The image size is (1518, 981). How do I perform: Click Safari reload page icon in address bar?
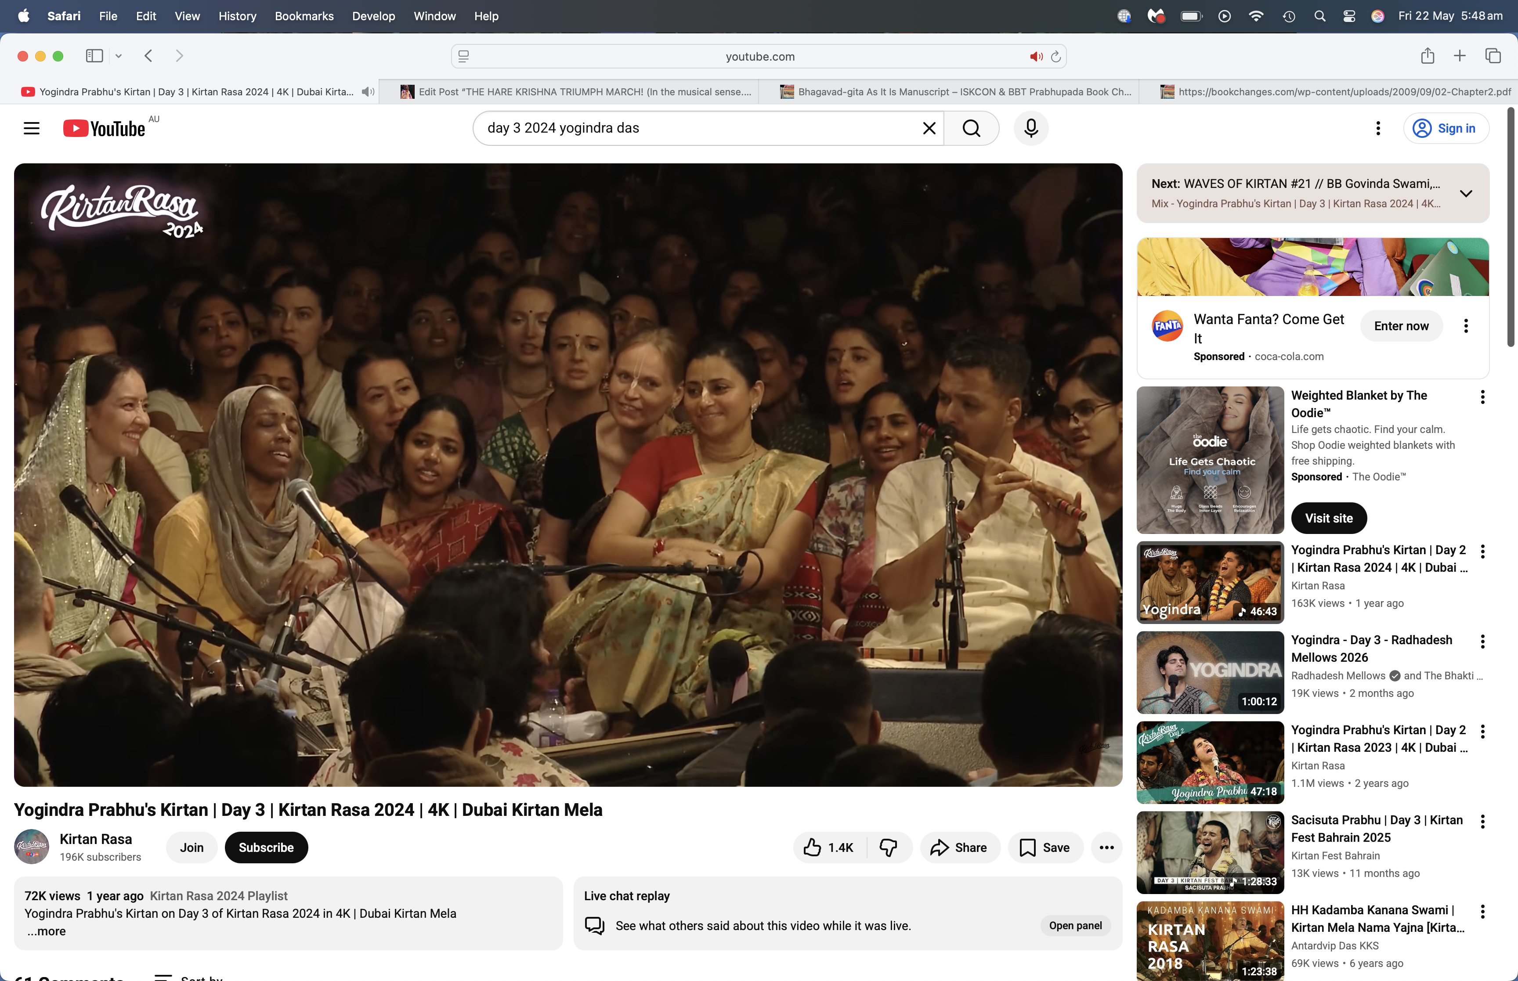click(x=1055, y=57)
